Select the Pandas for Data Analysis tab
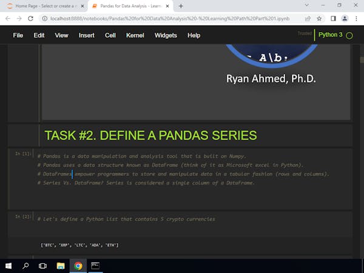Screen dimensions: 364x273 pos(130,6)
